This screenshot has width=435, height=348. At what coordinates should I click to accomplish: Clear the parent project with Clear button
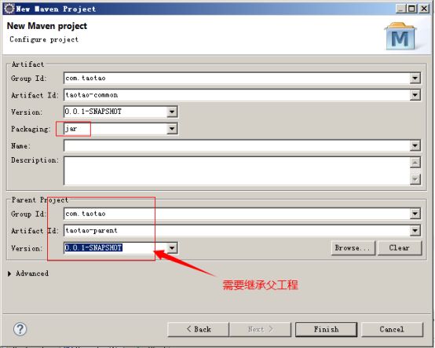click(400, 247)
